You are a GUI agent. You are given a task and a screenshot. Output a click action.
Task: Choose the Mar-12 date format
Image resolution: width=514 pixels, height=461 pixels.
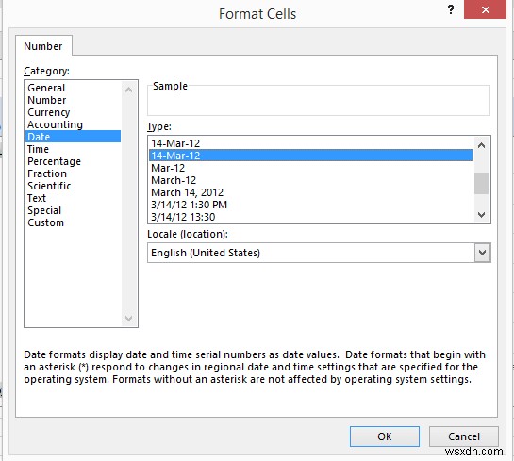coord(168,168)
